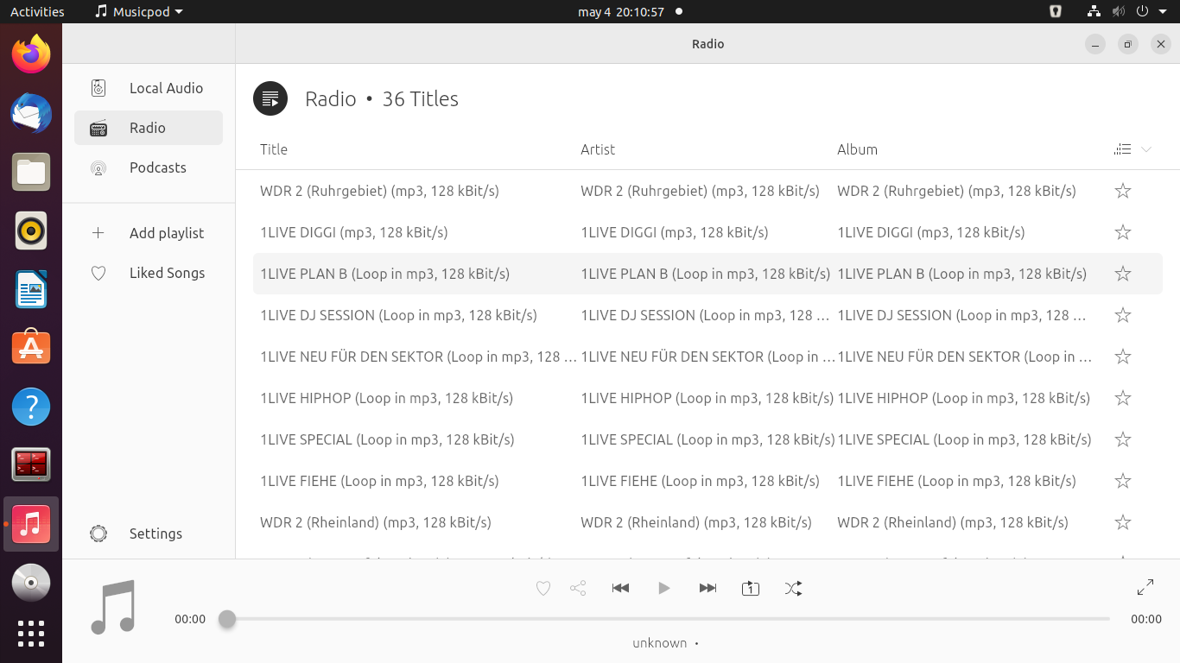Viewport: 1180px width, 663px height.
Task: Select 1LIVE HIPHOP title
Action: coord(386,398)
